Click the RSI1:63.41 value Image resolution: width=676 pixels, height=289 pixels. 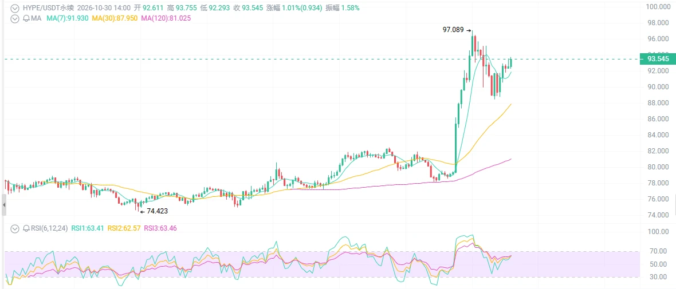(87, 228)
